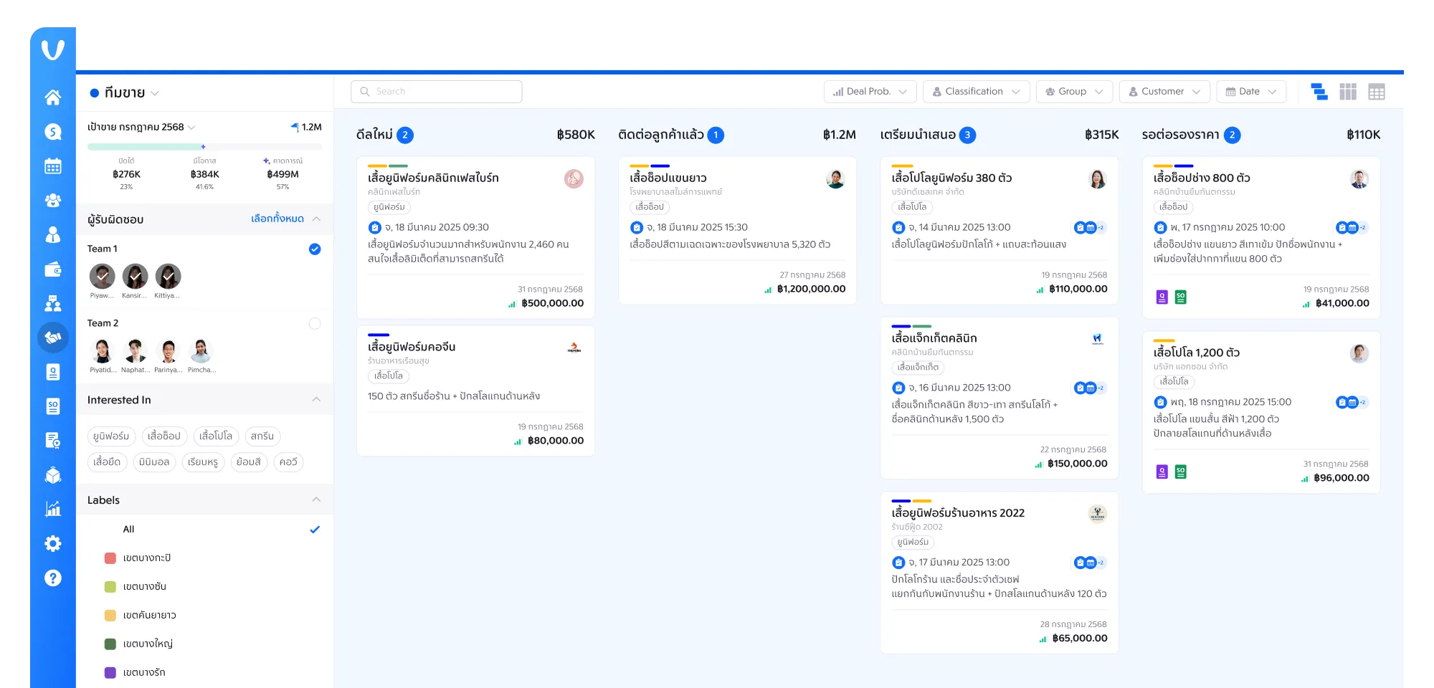Open the team chat people icon

(x=53, y=303)
